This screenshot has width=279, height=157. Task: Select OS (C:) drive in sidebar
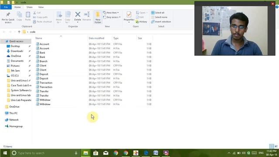pyautogui.click(x=14, y=75)
